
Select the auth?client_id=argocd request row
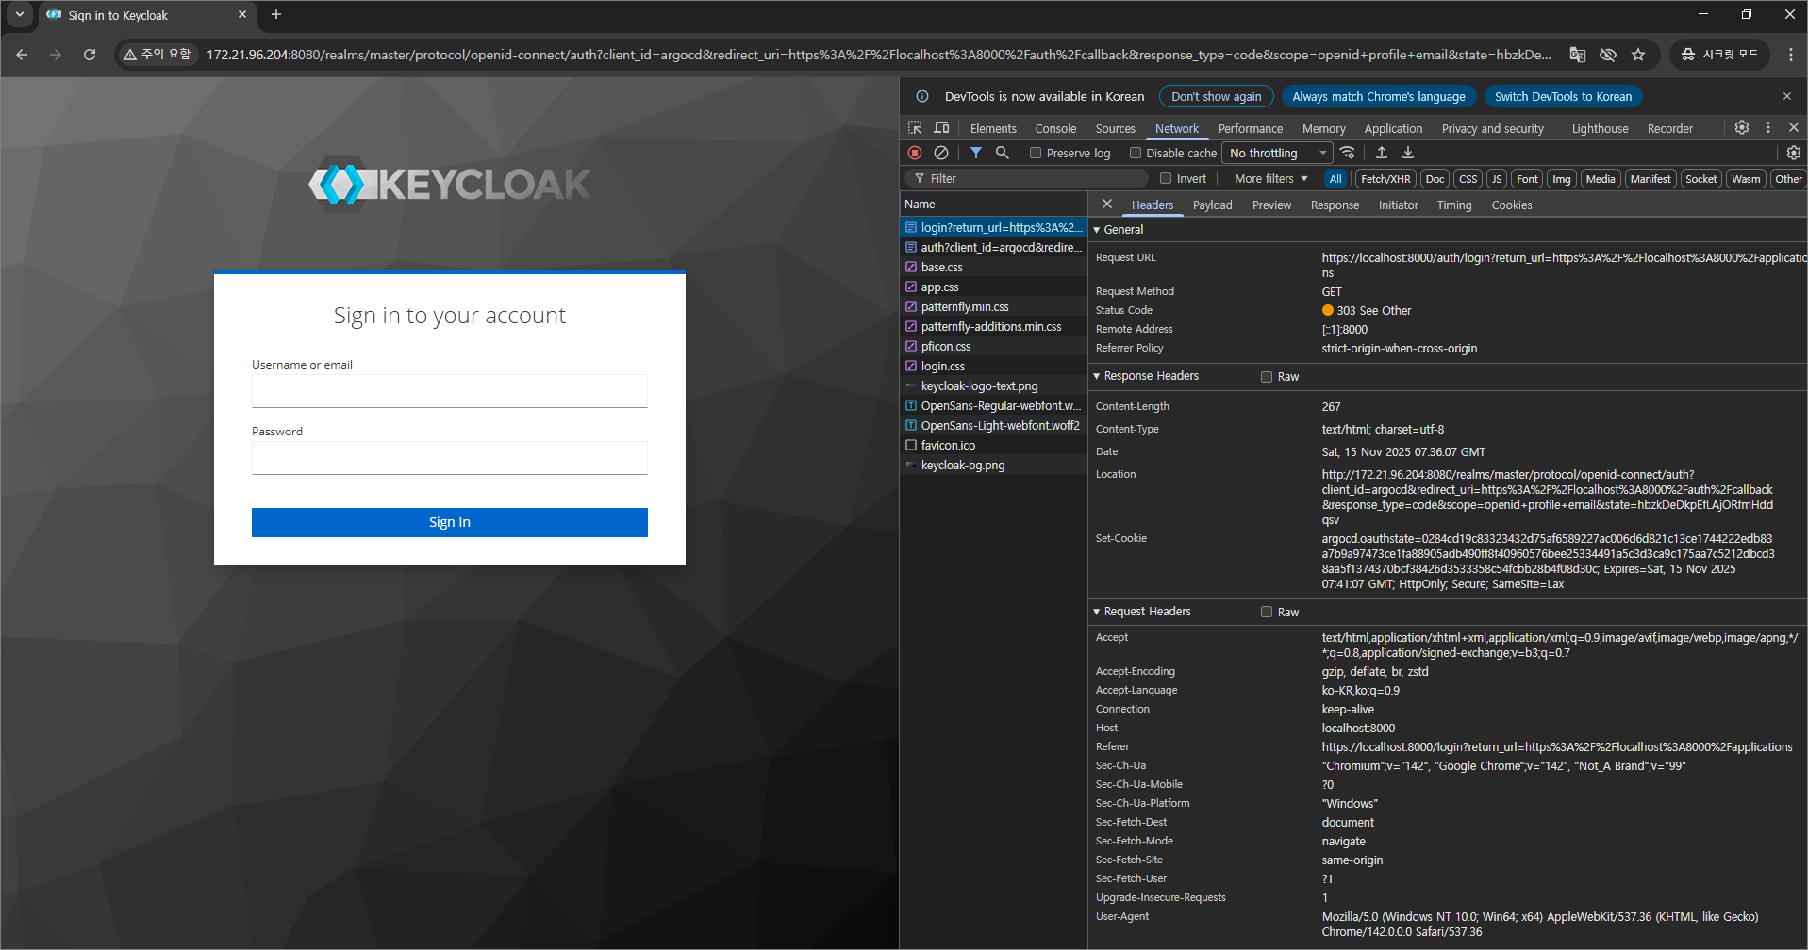(x=994, y=247)
